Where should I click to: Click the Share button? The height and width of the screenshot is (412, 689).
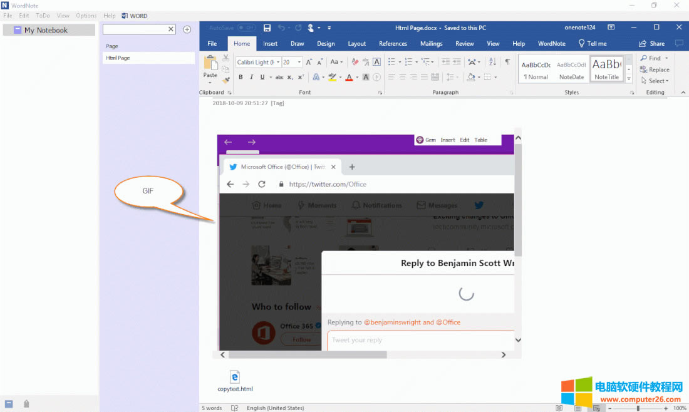pos(651,44)
